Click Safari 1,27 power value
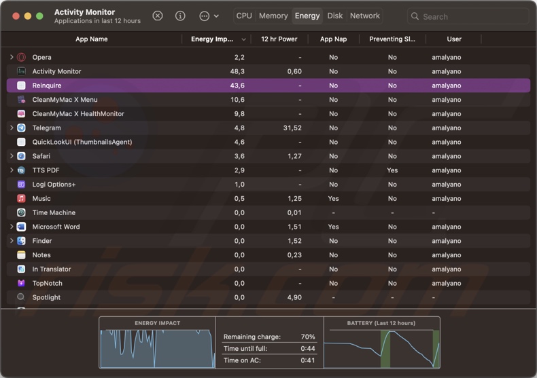The height and width of the screenshot is (378, 537). 294,156
